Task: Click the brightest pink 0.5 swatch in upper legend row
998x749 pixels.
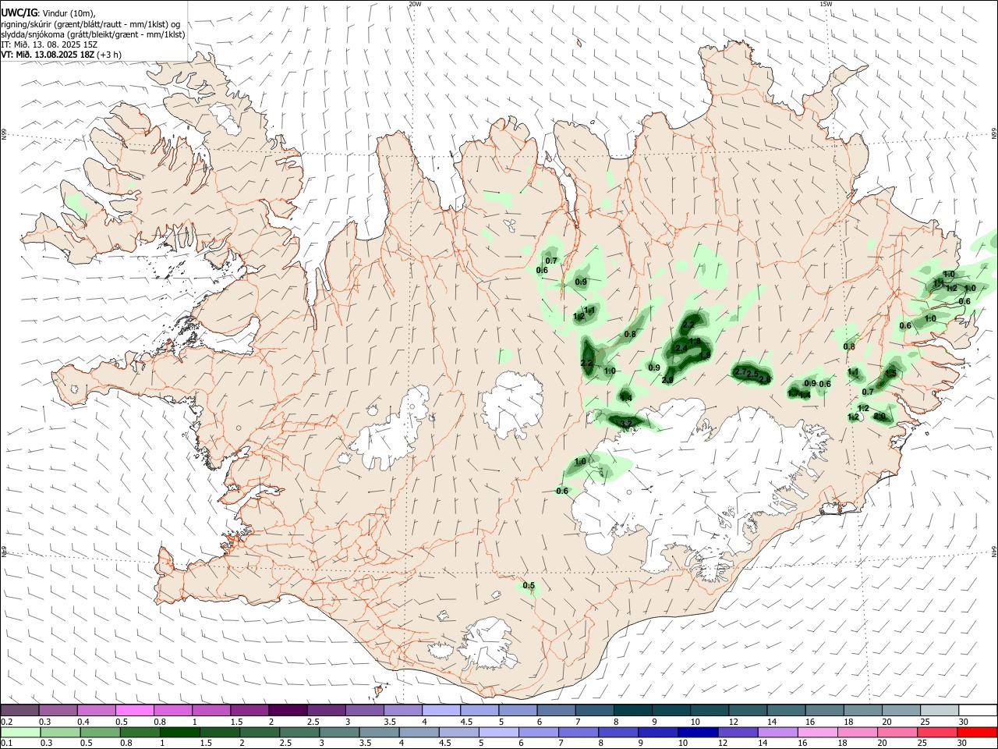Action: coord(134,710)
